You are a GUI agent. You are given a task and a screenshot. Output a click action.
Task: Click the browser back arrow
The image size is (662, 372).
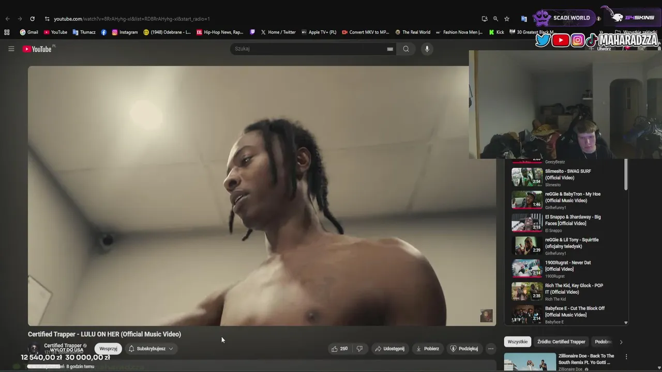click(7, 19)
